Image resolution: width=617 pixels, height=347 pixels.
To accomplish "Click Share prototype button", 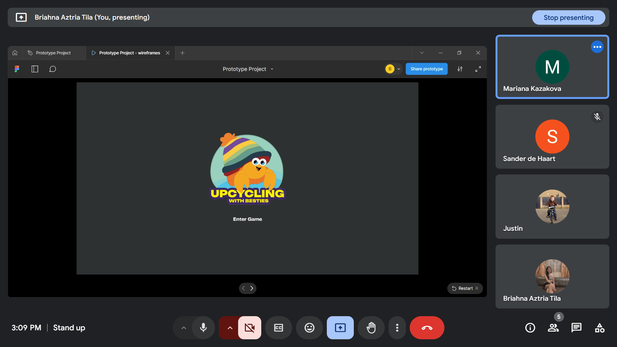I will 426,69.
